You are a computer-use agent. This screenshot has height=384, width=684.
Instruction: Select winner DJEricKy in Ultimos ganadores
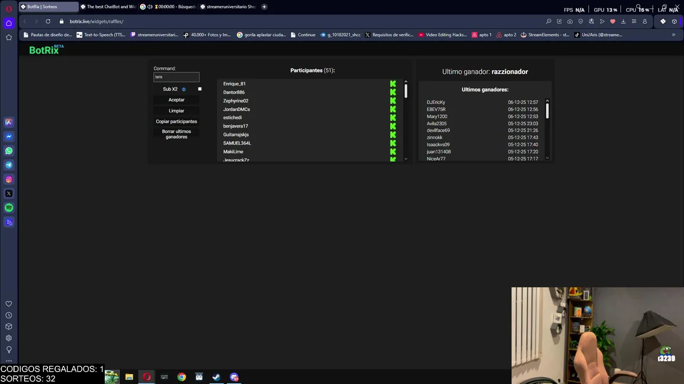point(436,102)
